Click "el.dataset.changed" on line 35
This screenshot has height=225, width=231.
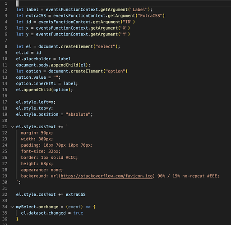[43, 213]
